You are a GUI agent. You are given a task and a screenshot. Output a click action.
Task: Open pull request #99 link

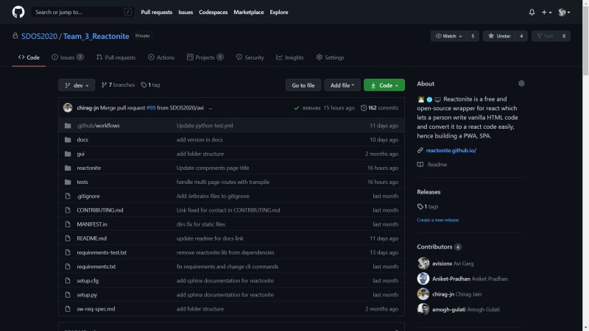pyautogui.click(x=151, y=107)
